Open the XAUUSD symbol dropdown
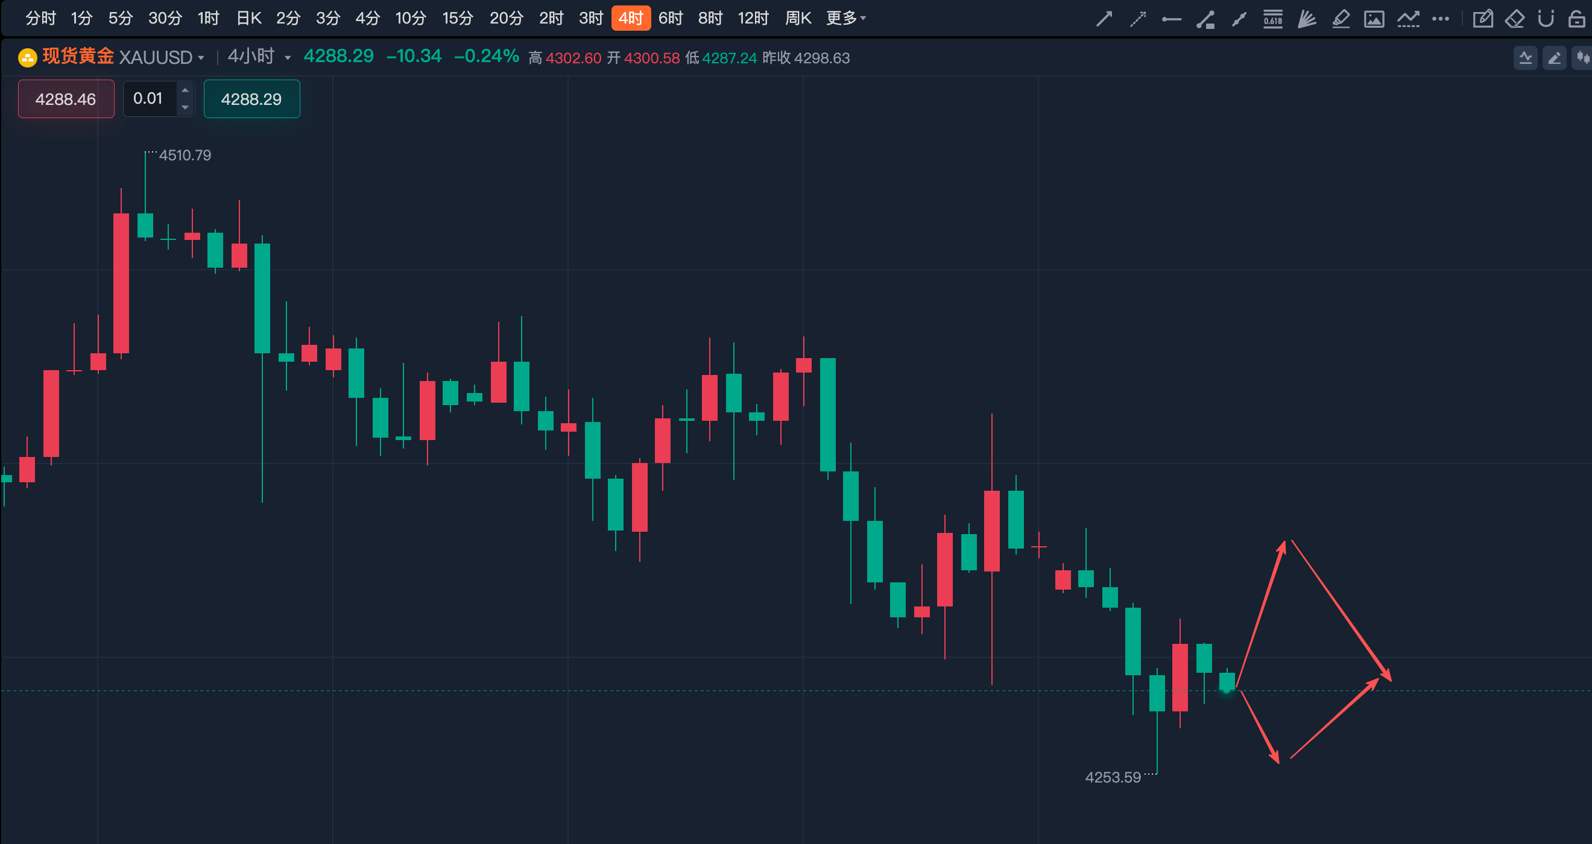The width and height of the screenshot is (1592, 844). 161,57
